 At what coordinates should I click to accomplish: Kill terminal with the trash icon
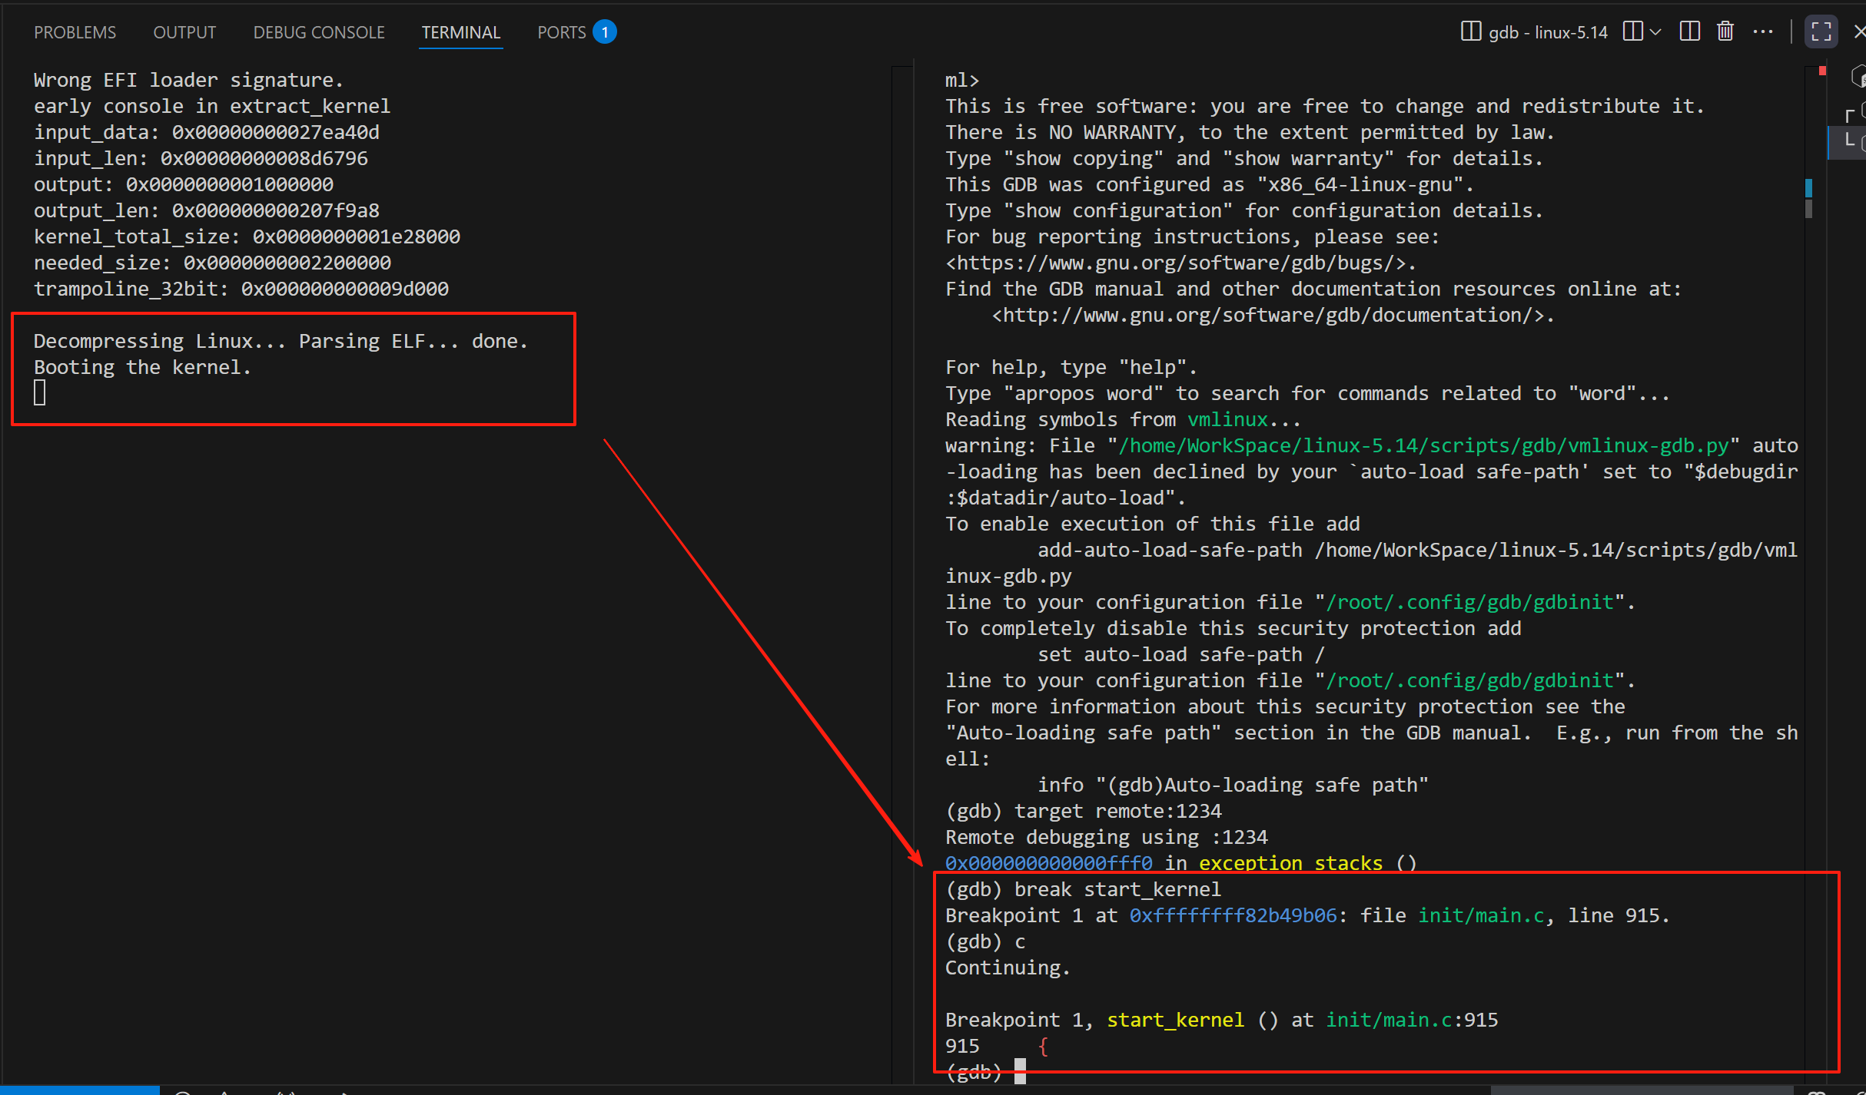1725,31
